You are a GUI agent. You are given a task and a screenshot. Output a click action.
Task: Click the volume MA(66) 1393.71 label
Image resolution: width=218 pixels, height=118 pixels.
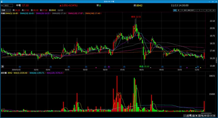pos(37,73)
